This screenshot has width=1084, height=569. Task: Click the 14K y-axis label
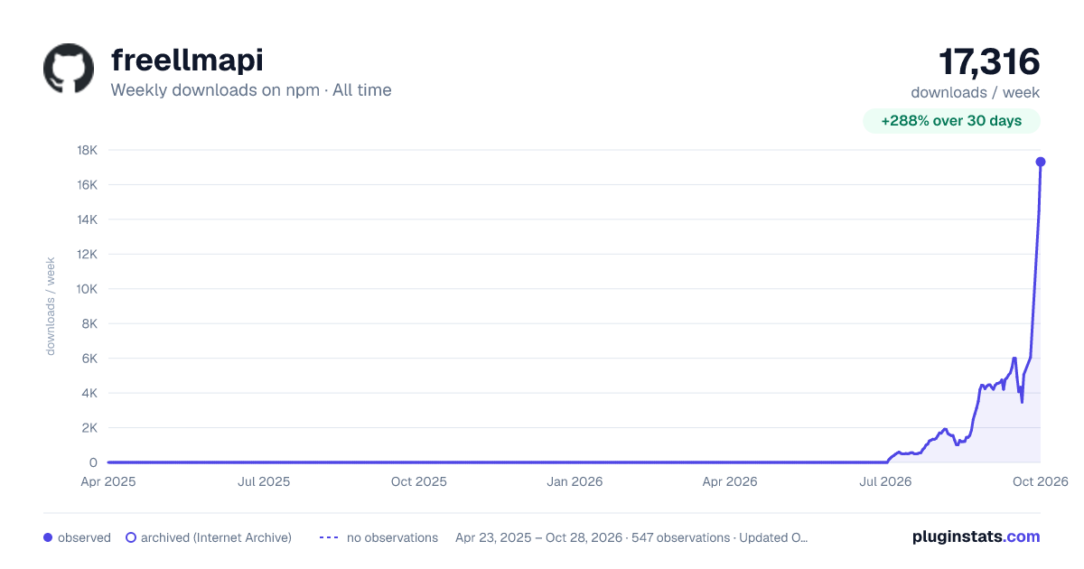[x=88, y=219]
